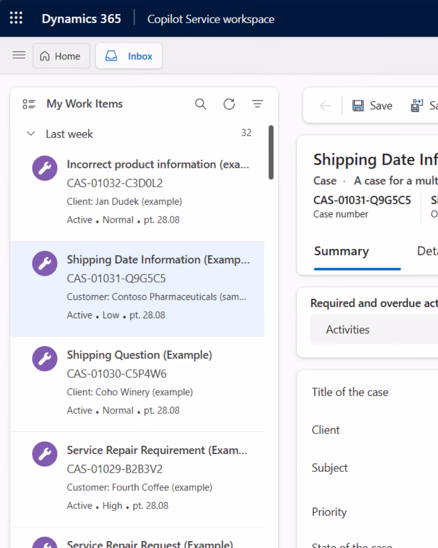Select the Shipping Date Information case item
The image size is (438, 548).
tap(137, 289)
